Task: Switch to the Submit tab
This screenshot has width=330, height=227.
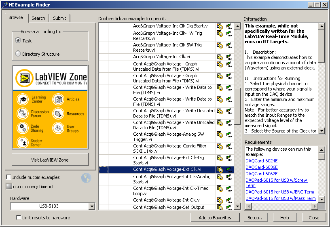Action: coord(59,18)
